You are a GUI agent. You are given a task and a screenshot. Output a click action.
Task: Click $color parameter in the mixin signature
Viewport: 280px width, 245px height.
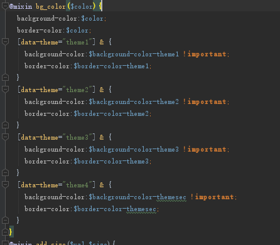coord(81,6)
